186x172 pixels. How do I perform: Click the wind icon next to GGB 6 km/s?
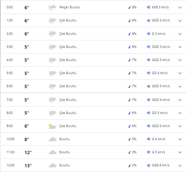[x=148, y=165]
